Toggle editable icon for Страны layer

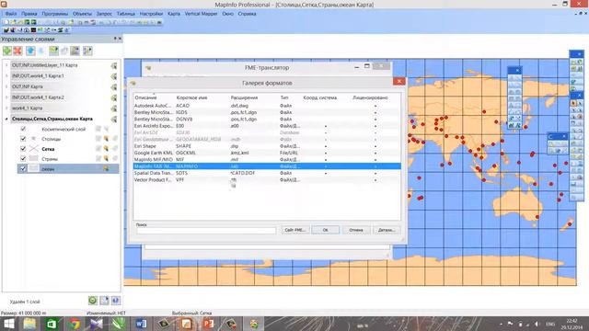pos(98,159)
